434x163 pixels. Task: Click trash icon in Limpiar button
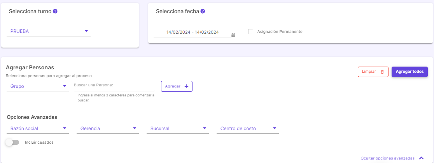pos(382,72)
